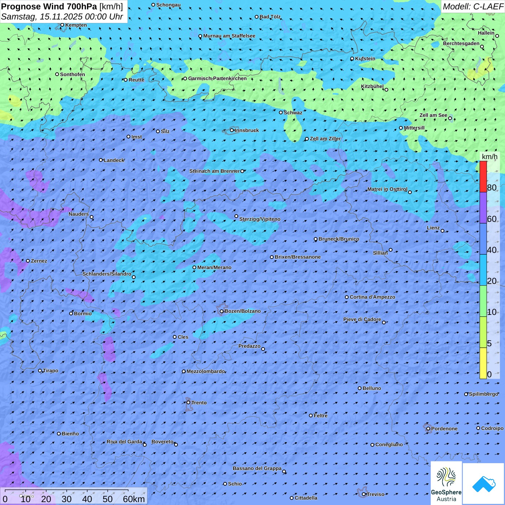Click the Riva del Garda label
Image resolution: width=505 pixels, height=505 pixels.
pos(124,442)
